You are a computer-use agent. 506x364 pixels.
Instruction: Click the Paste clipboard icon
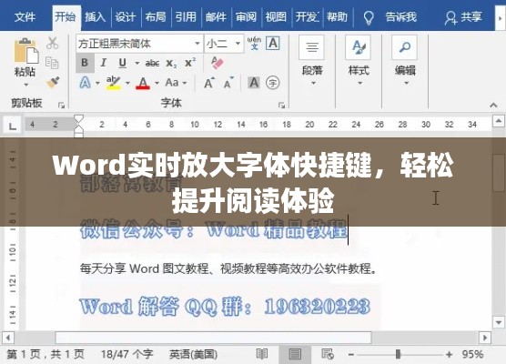click(x=25, y=51)
